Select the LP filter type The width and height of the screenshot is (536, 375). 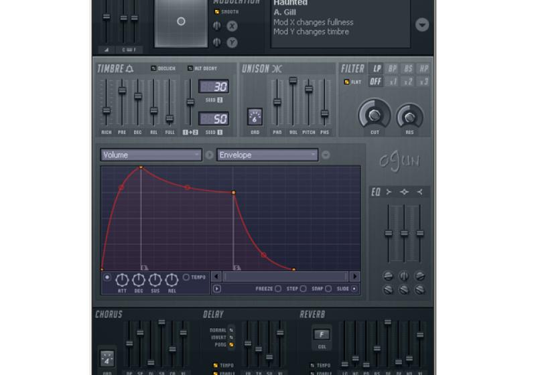pyautogui.click(x=377, y=69)
